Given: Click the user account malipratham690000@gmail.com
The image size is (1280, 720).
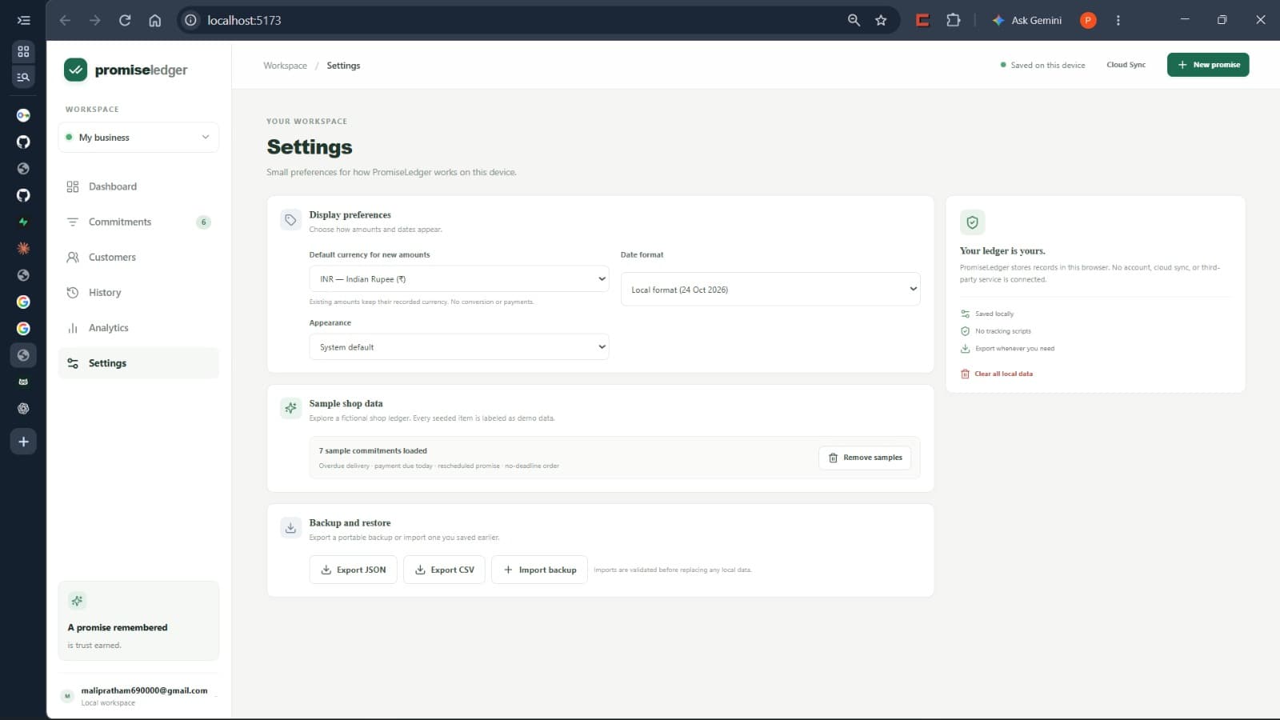Looking at the screenshot, I should coord(138,696).
